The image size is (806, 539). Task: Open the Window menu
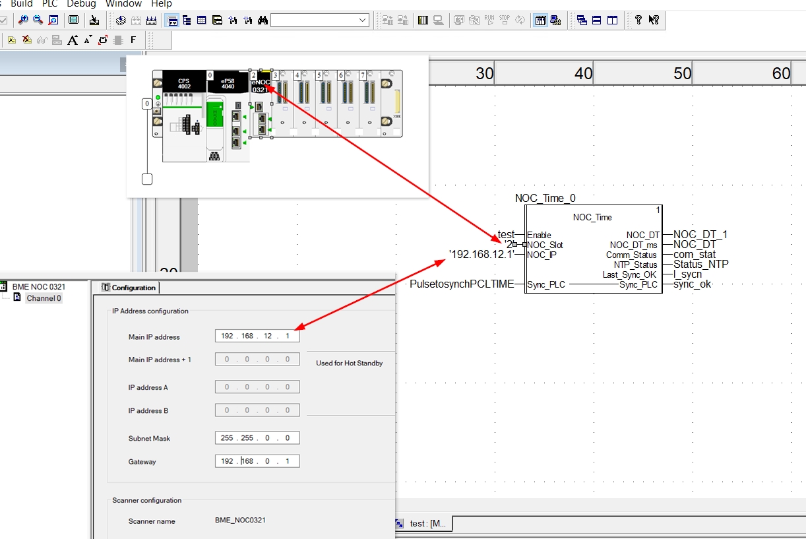point(124,4)
